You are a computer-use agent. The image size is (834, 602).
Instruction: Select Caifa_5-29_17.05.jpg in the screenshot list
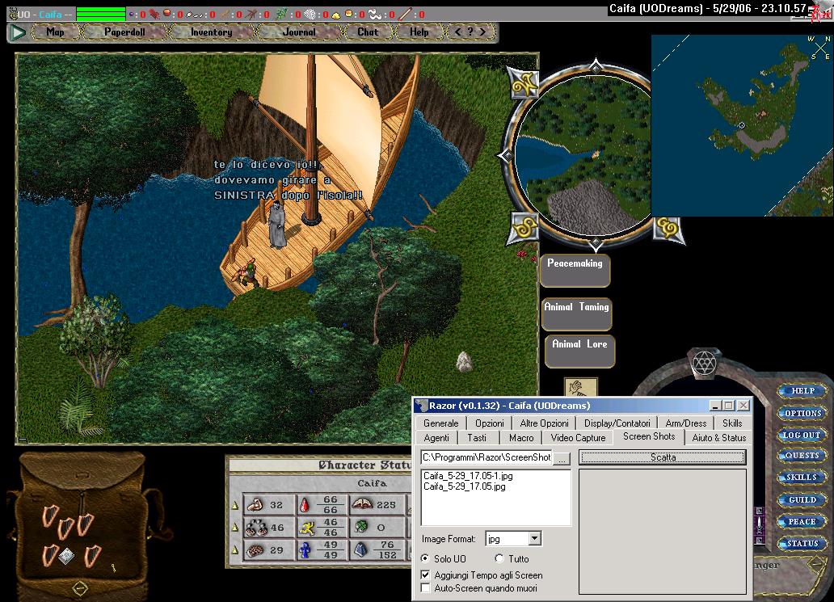465,486
